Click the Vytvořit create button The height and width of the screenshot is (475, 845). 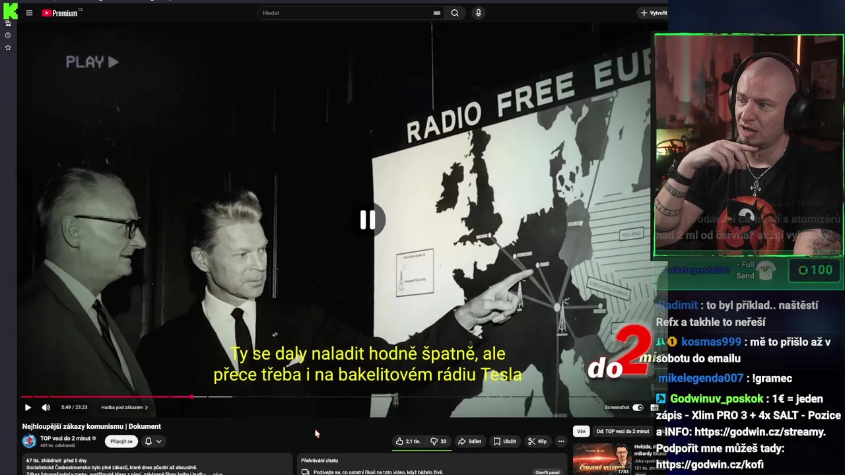(x=654, y=13)
